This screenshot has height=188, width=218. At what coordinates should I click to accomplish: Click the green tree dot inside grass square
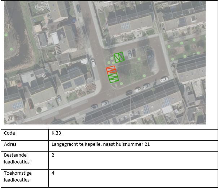pyautogui.click(x=144, y=76)
